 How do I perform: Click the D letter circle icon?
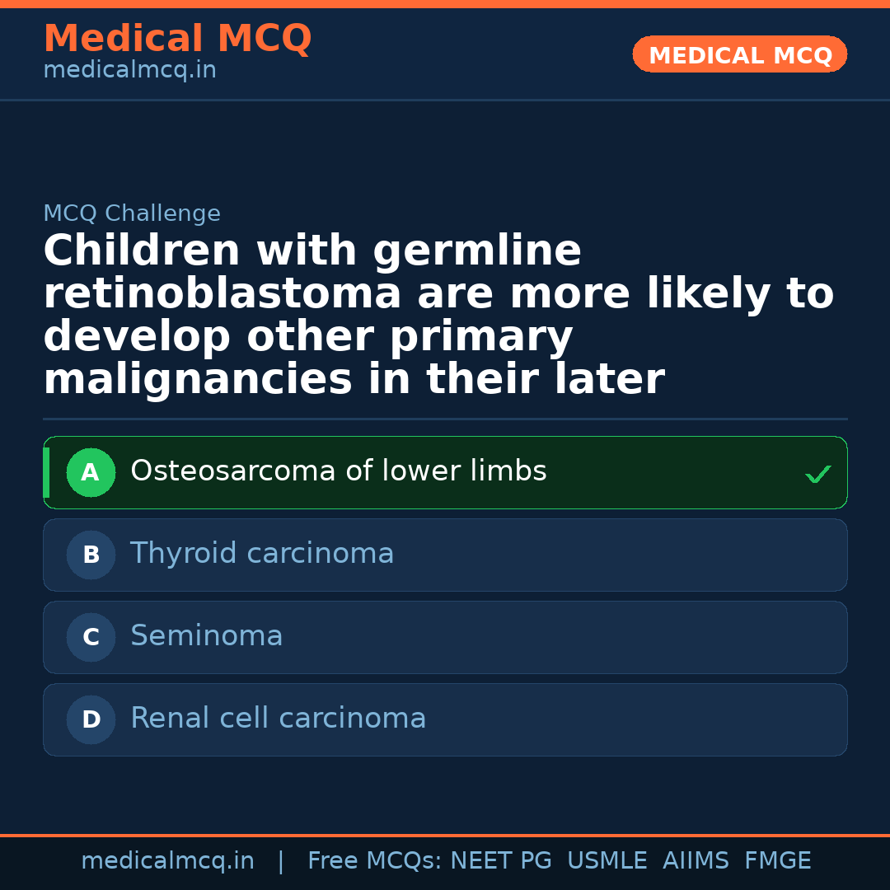(91, 720)
